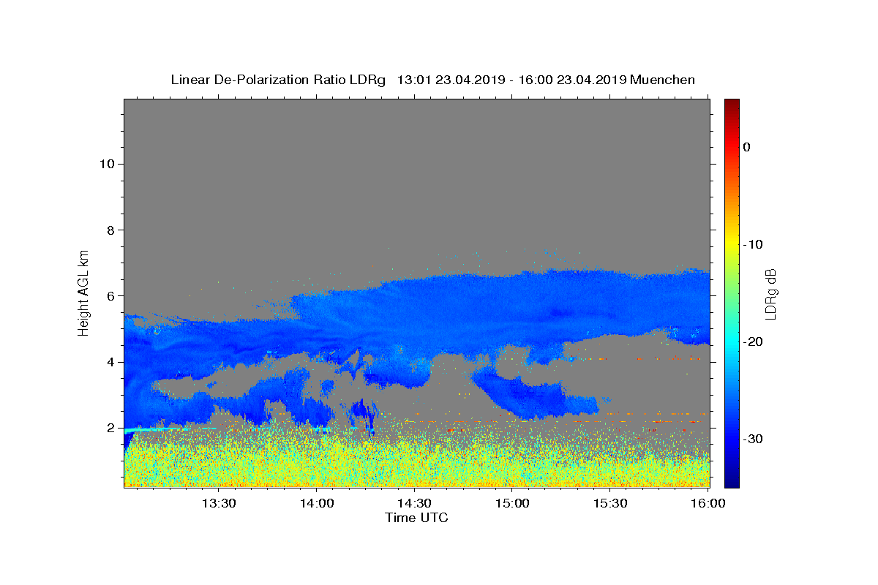This screenshot has height=585, width=878.
Task: Click the 'LDRg dB' colorbar title
Action: click(x=770, y=293)
